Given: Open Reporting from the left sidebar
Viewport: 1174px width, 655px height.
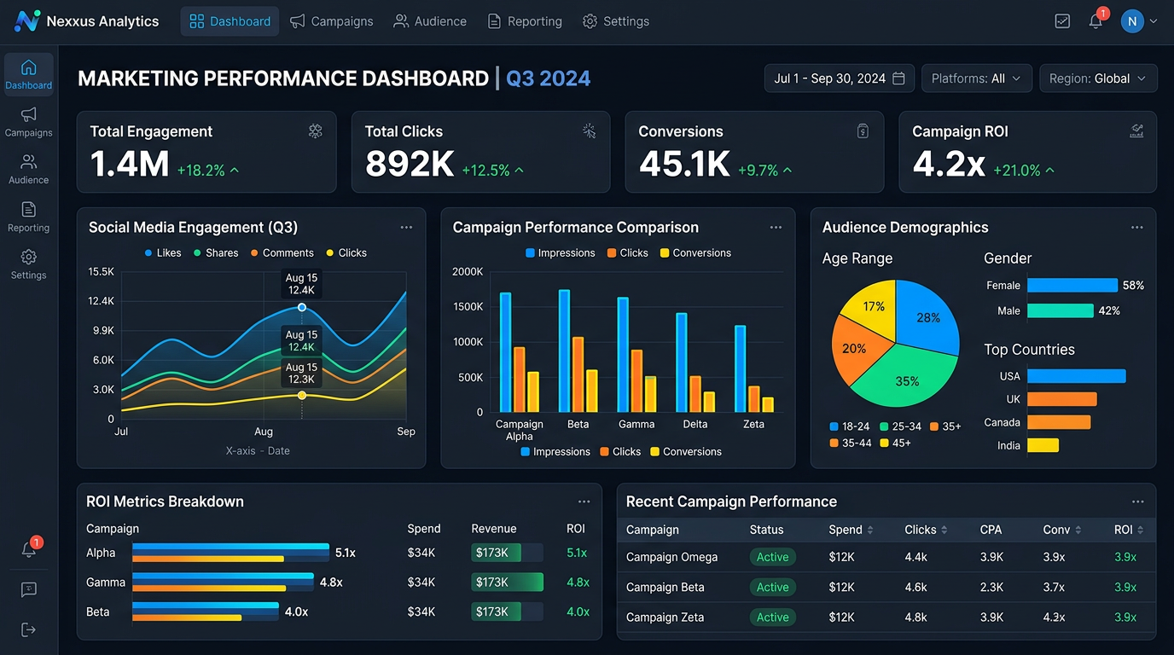Looking at the screenshot, I should (29, 216).
